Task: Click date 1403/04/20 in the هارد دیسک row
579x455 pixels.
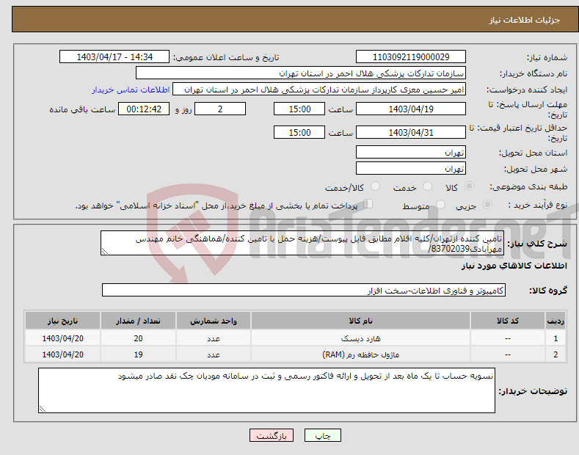Action: click(63, 338)
